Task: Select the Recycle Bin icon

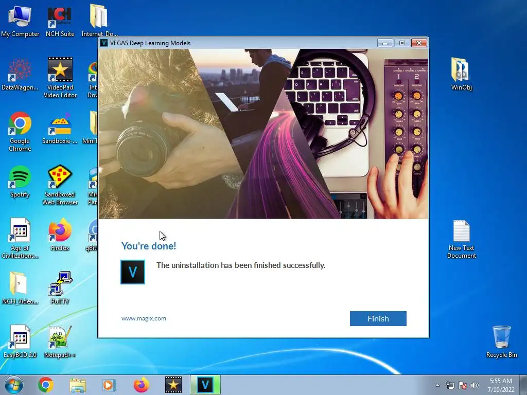Action: click(x=501, y=342)
